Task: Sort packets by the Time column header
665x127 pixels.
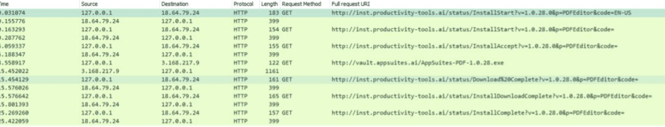Action: tap(5, 4)
